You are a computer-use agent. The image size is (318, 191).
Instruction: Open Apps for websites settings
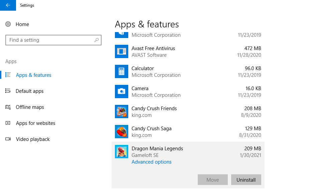click(35, 123)
